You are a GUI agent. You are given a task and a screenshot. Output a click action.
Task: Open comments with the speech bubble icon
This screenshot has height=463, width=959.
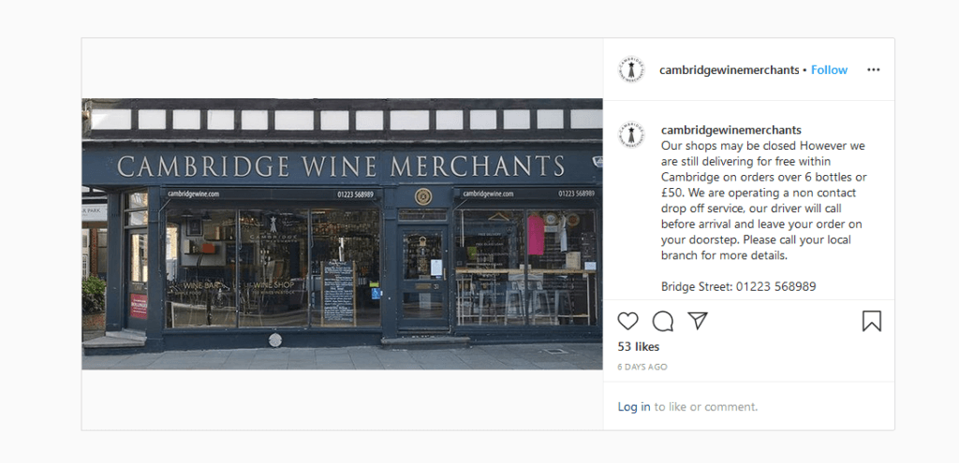pos(663,321)
